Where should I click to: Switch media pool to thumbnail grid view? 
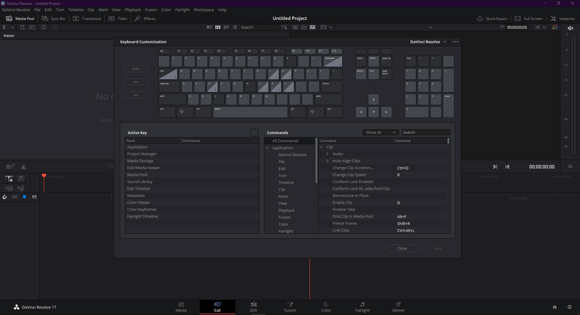218,27
